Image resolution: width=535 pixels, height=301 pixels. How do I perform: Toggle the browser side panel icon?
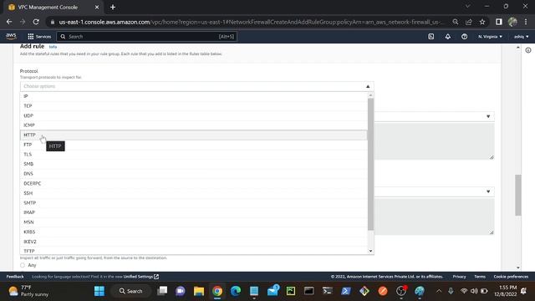(499, 22)
